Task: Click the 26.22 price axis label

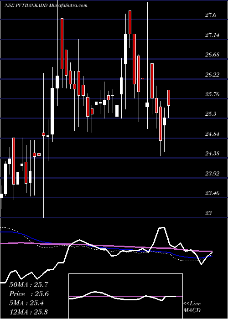Action: point(212,74)
